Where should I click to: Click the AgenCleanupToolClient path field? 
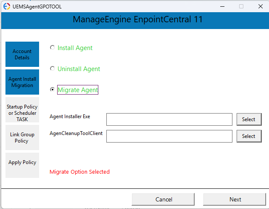point(169,136)
